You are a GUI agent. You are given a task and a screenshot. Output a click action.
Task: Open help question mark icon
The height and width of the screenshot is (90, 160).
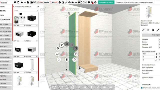(89, 2)
